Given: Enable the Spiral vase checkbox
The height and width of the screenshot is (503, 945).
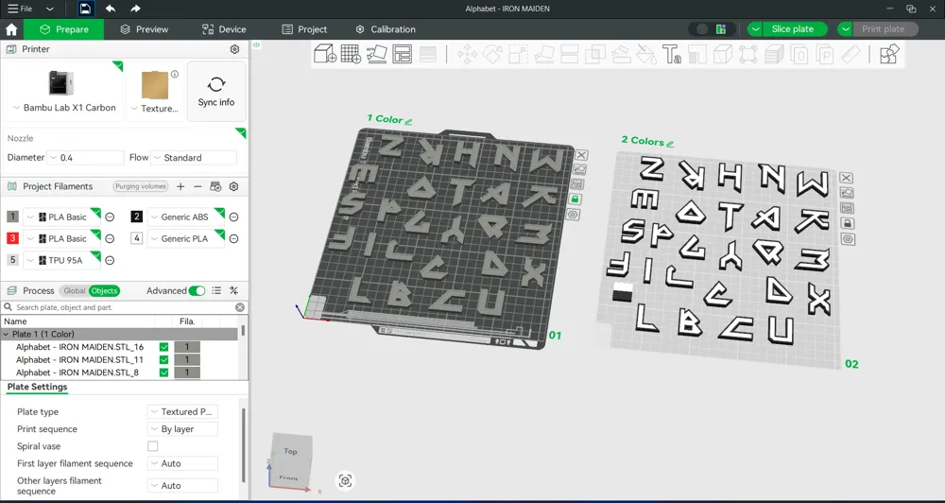Looking at the screenshot, I should (x=153, y=446).
